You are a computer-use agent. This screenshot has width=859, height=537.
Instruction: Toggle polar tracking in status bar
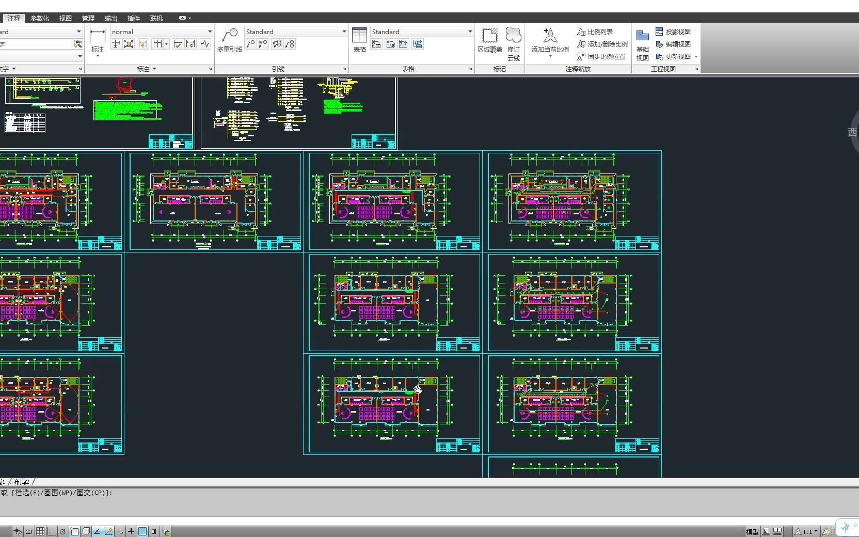63,531
